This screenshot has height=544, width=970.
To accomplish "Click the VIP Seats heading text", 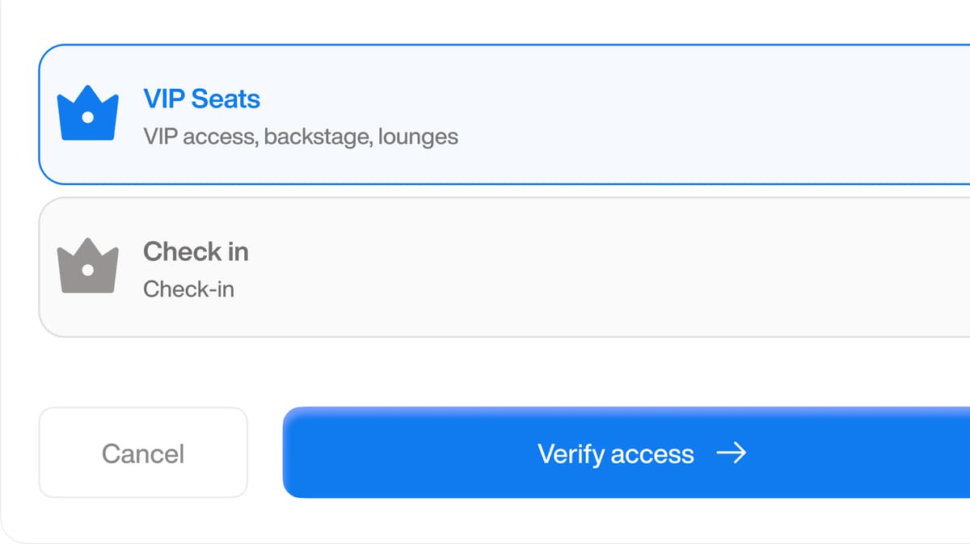I will click(201, 99).
